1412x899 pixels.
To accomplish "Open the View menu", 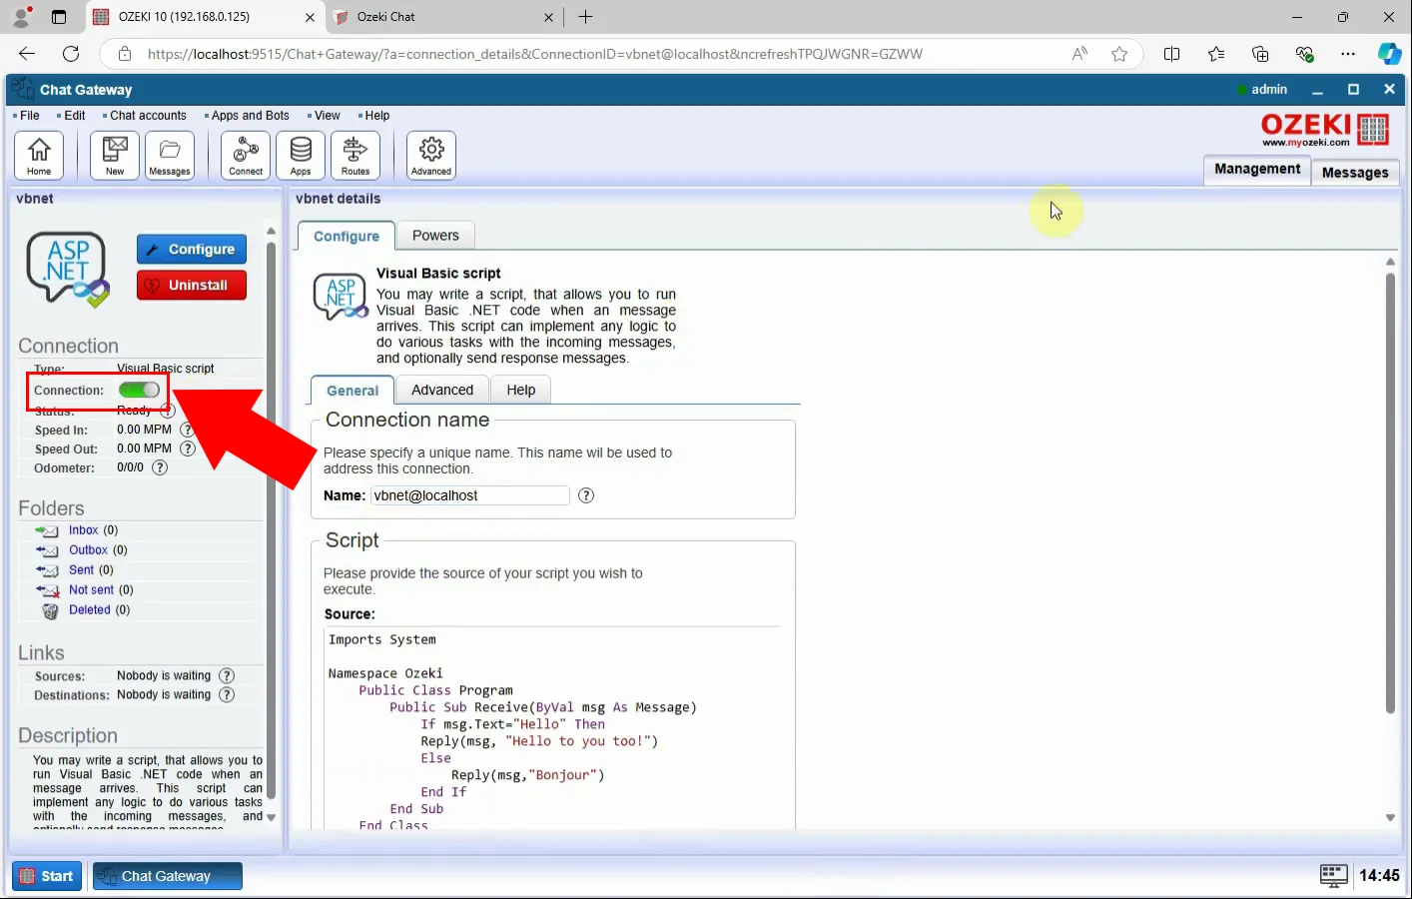I will click(327, 116).
